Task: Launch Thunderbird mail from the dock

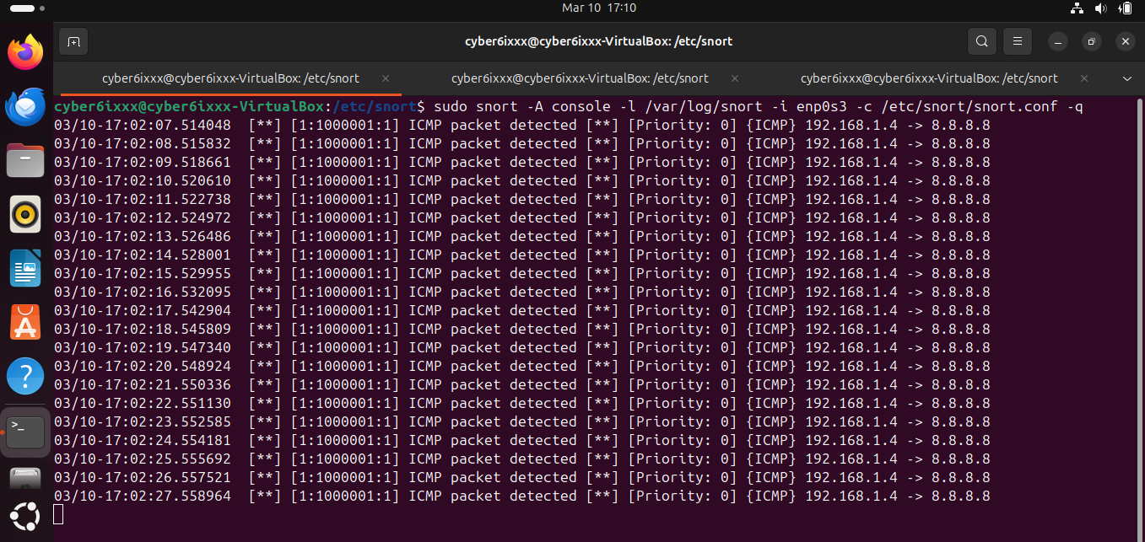Action: pos(25,108)
